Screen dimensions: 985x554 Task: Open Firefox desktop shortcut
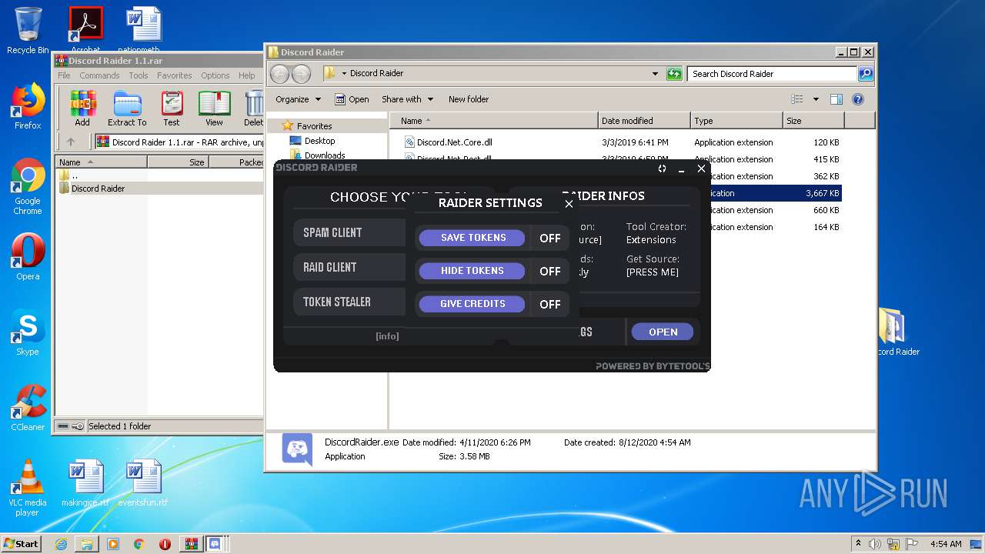pos(28,106)
